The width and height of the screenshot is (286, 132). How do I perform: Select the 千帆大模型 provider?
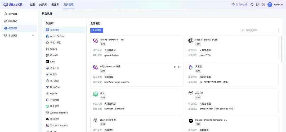tap(64, 42)
